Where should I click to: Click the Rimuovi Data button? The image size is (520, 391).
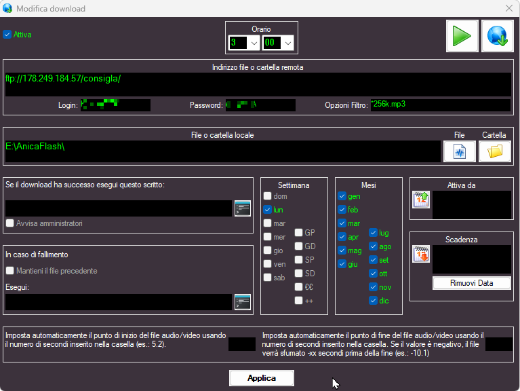[x=471, y=283]
